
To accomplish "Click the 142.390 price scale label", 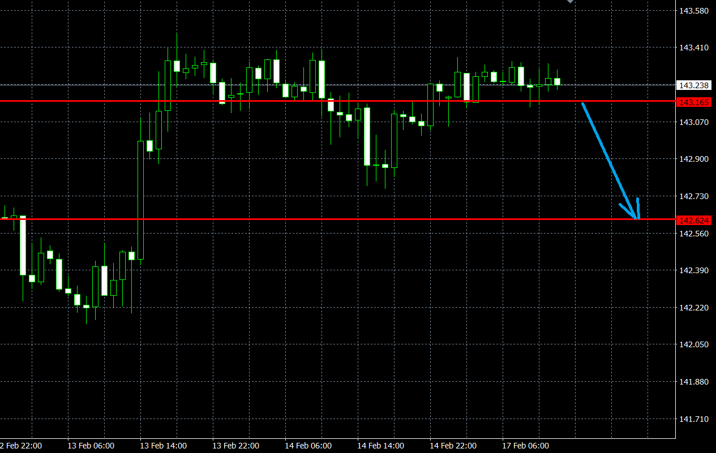I will (x=694, y=270).
